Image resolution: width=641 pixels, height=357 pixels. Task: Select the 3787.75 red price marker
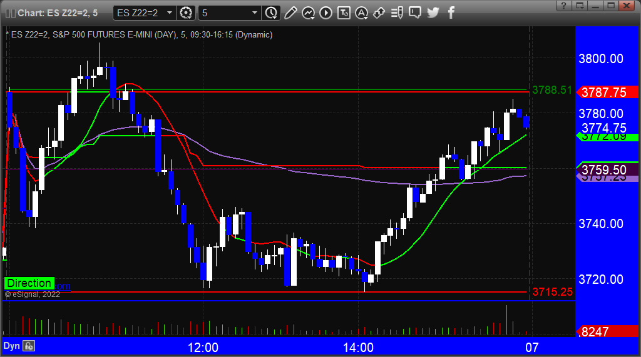pyautogui.click(x=607, y=93)
